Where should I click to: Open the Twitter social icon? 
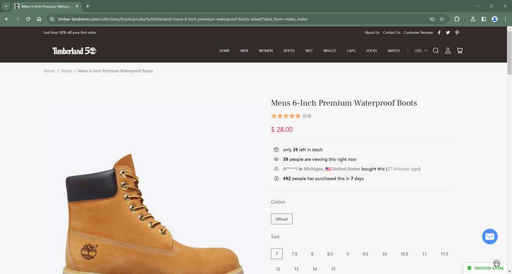pos(448,33)
